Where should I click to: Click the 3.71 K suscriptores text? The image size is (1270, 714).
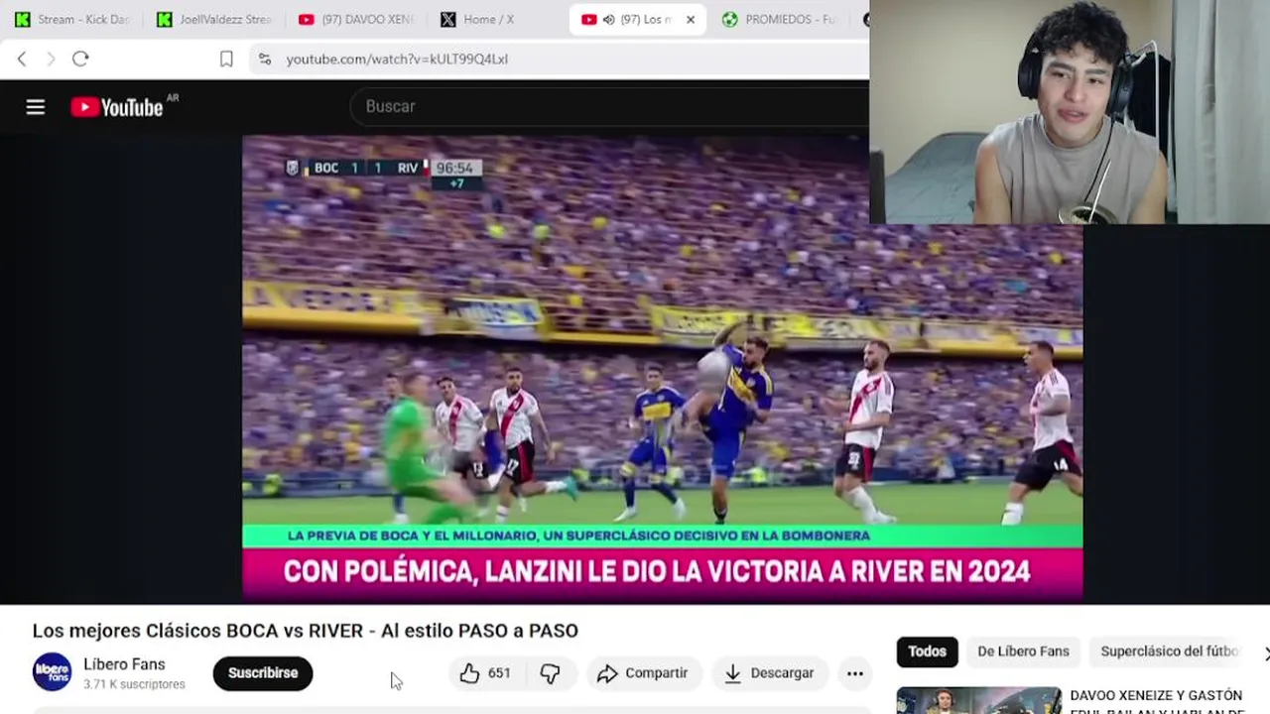click(x=134, y=684)
